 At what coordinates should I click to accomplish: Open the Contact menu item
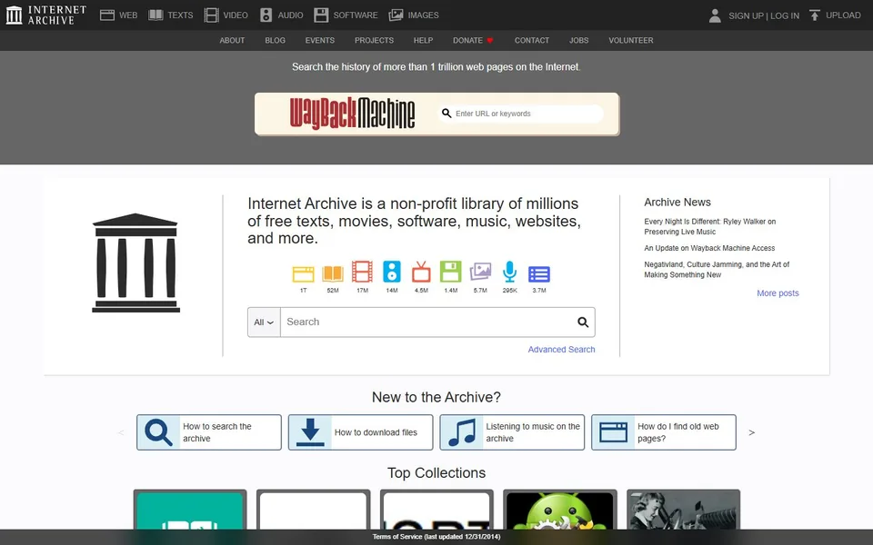[532, 41]
